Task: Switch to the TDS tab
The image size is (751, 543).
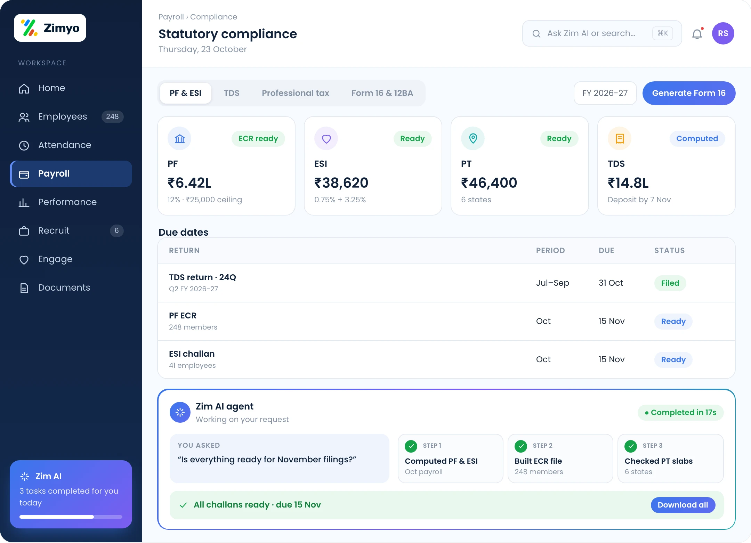Action: point(232,93)
